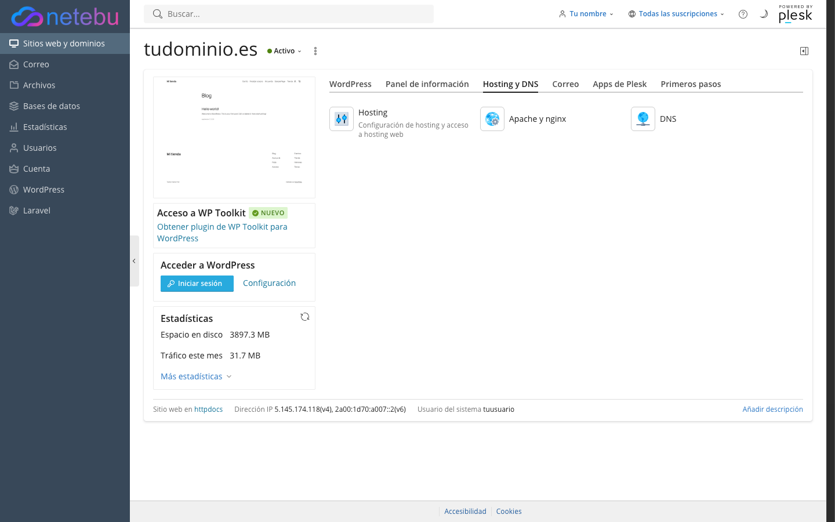
Task: Click the Apache y nginx globe icon
Action: click(x=492, y=119)
